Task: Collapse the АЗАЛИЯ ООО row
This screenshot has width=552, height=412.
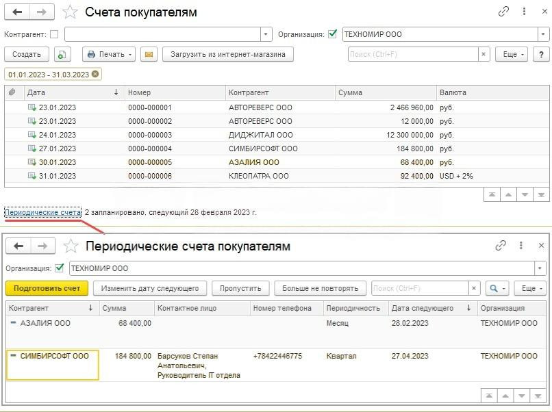Action: click(x=14, y=322)
